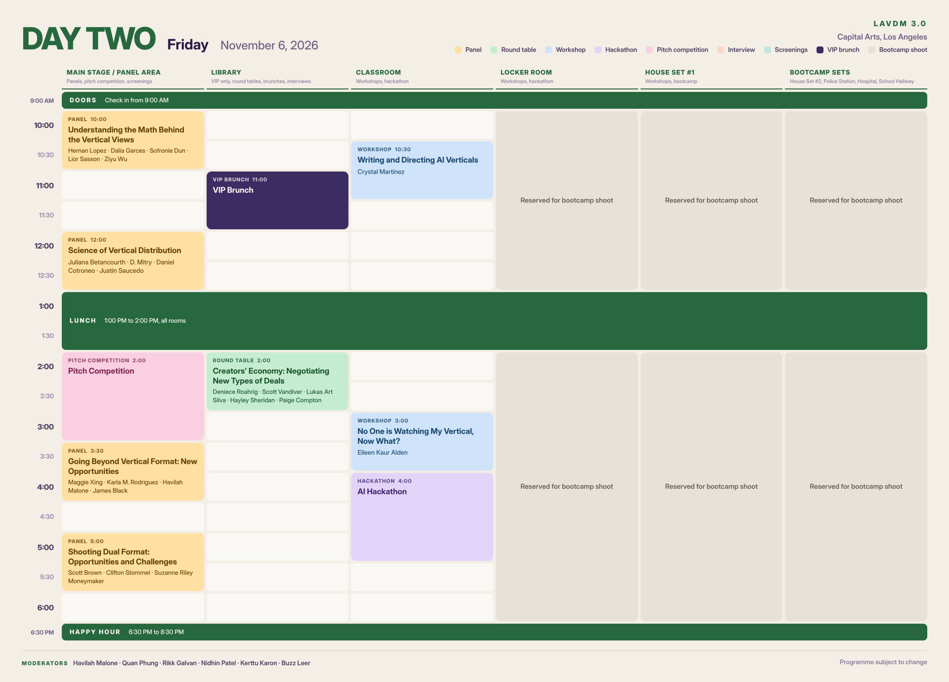Screen dimensions: 949x682
Task: Click the Bootcamp shoot grey legend swatch
Action: coord(872,50)
